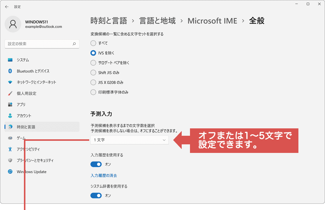
Task: Go back with the arrow button
Action: pos(6,7)
